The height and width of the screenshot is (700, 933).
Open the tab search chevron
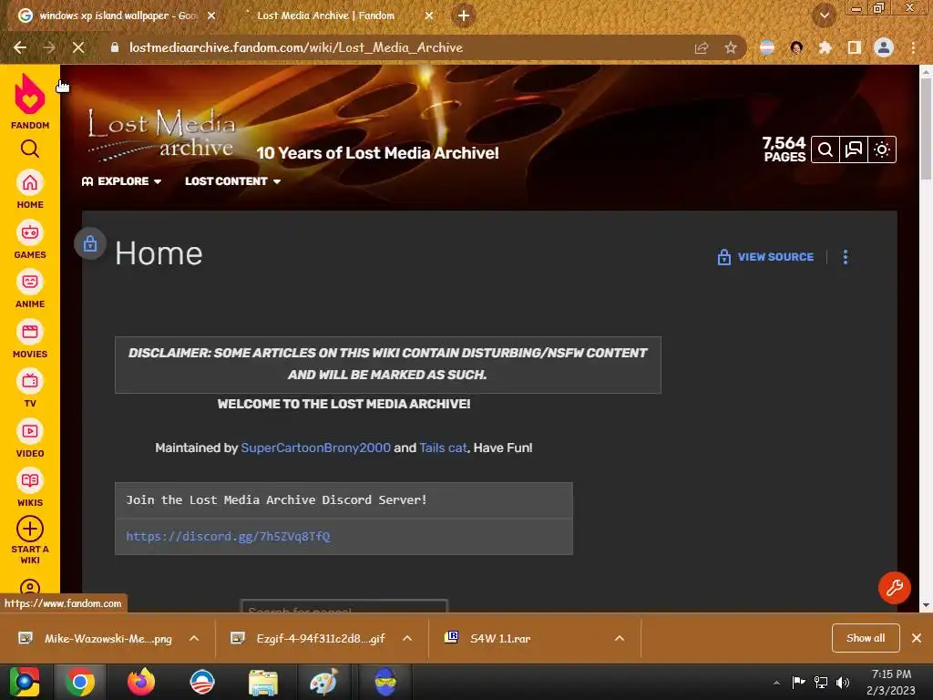(x=825, y=16)
